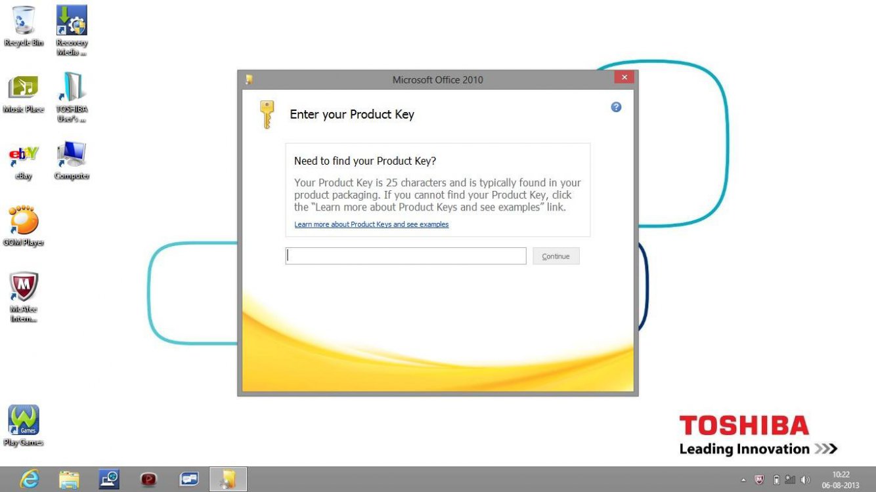Select the Music Place desktop icon
The image size is (876, 492).
pyautogui.click(x=24, y=93)
